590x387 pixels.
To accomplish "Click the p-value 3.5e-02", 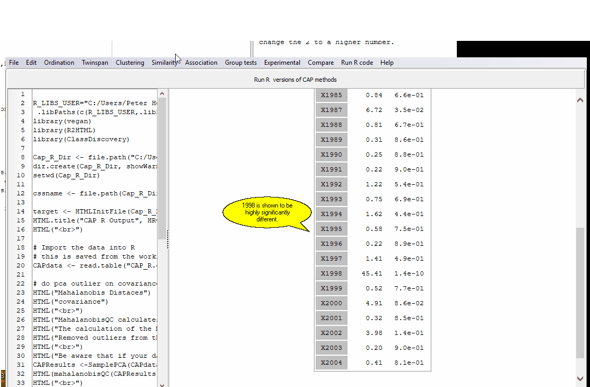I will click(409, 110).
